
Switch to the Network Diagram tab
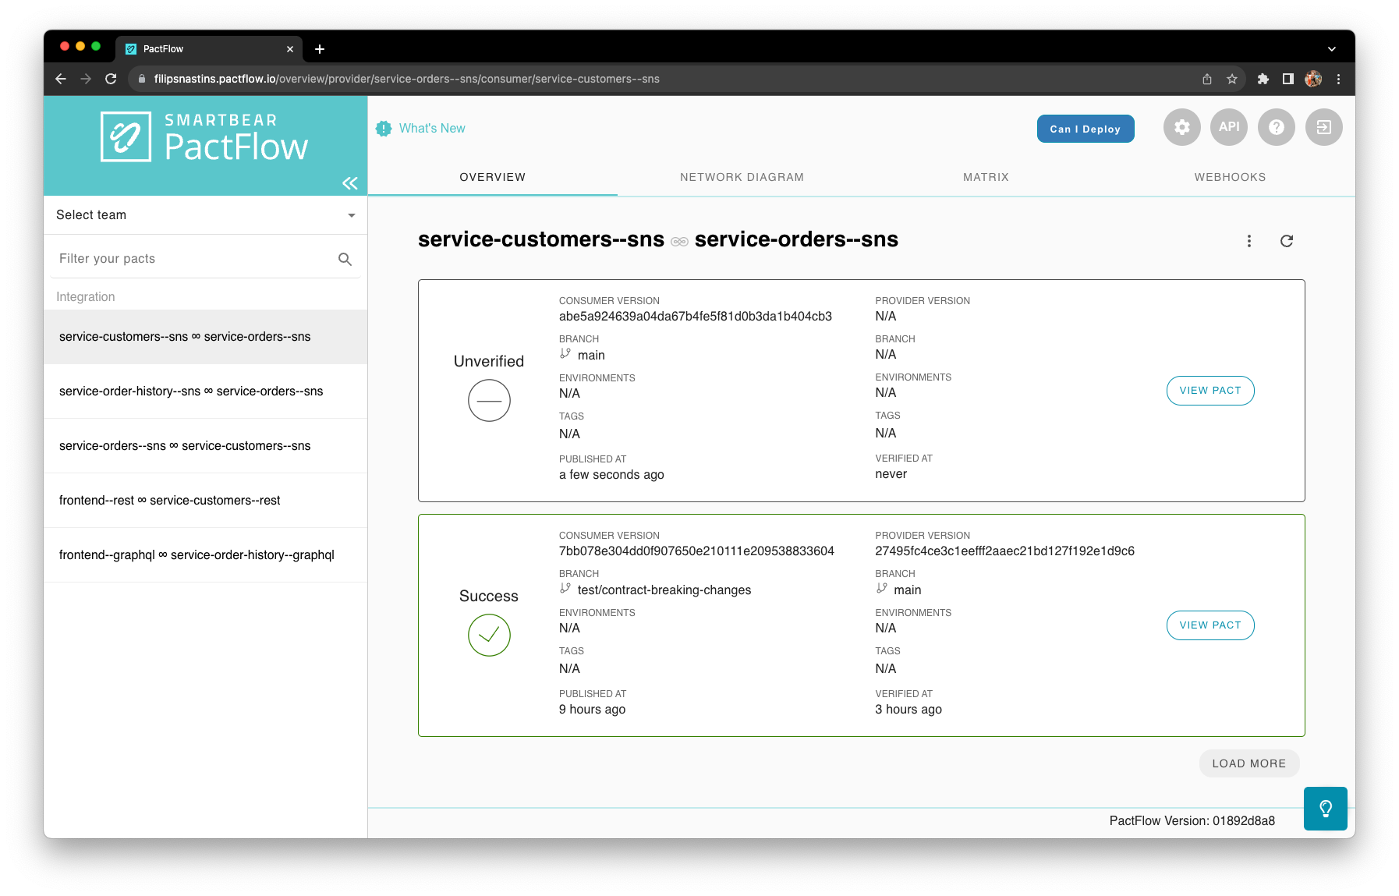[742, 177]
